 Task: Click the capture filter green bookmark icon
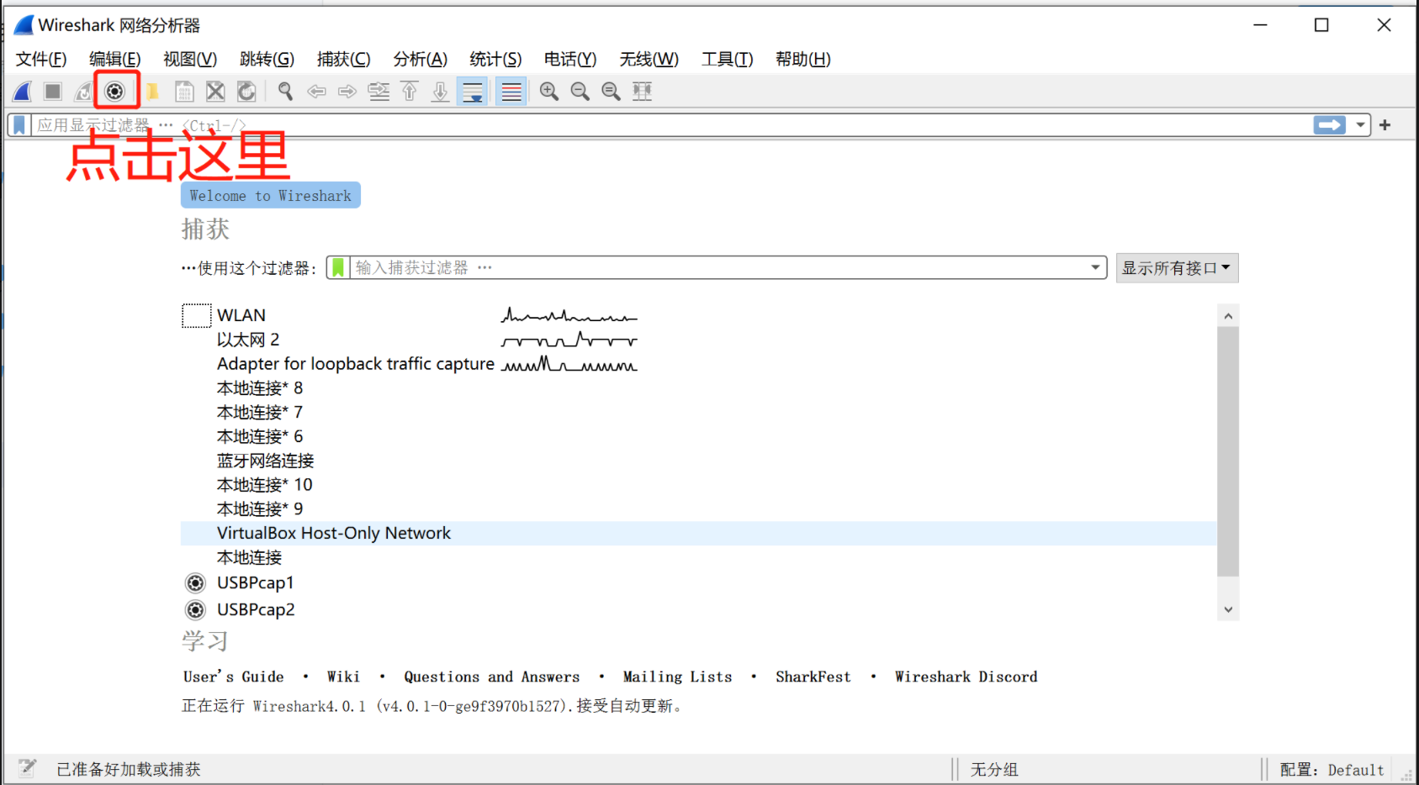pos(338,267)
